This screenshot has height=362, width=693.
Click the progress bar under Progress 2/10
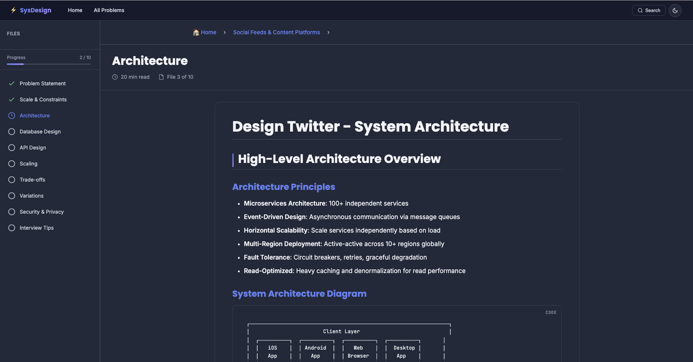point(49,63)
